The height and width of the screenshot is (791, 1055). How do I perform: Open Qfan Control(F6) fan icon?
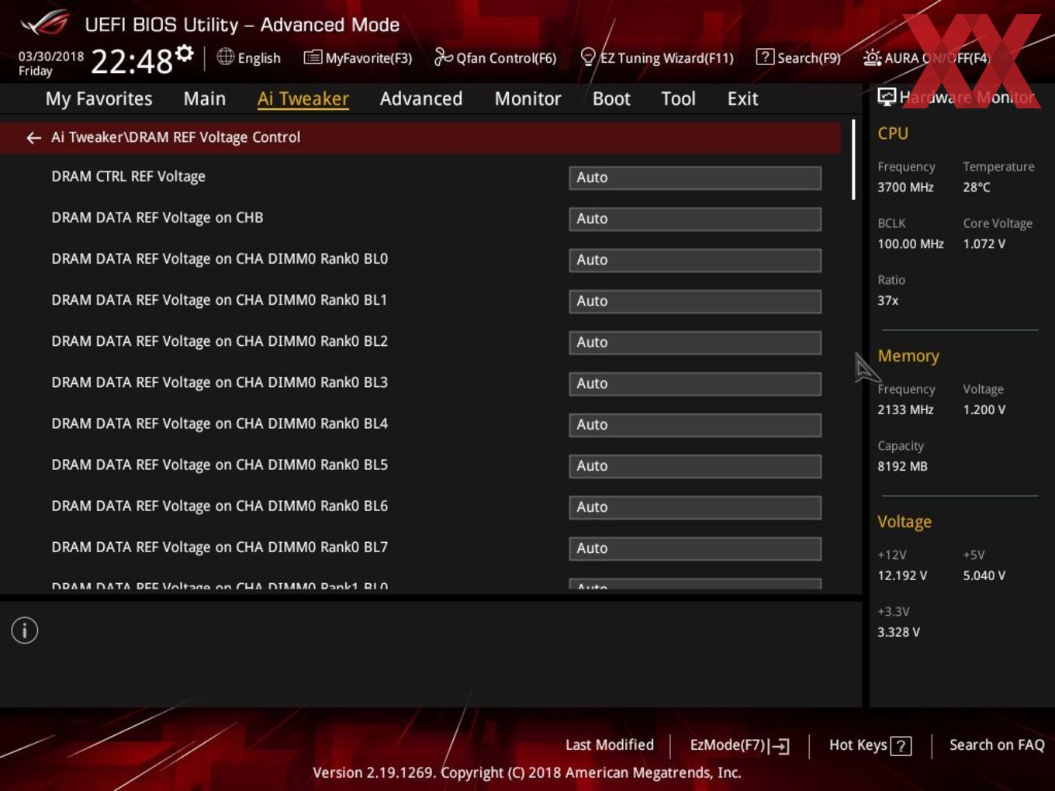443,57
